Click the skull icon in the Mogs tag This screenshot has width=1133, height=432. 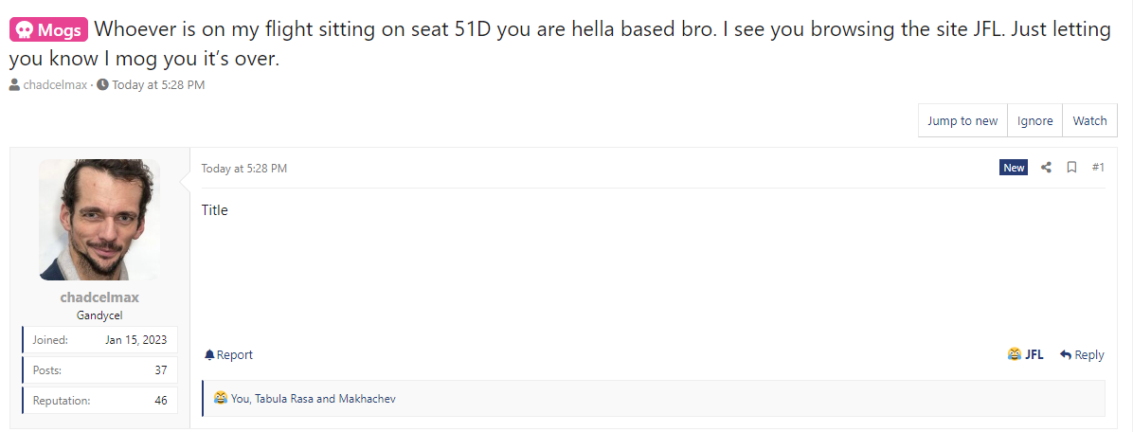(x=24, y=30)
